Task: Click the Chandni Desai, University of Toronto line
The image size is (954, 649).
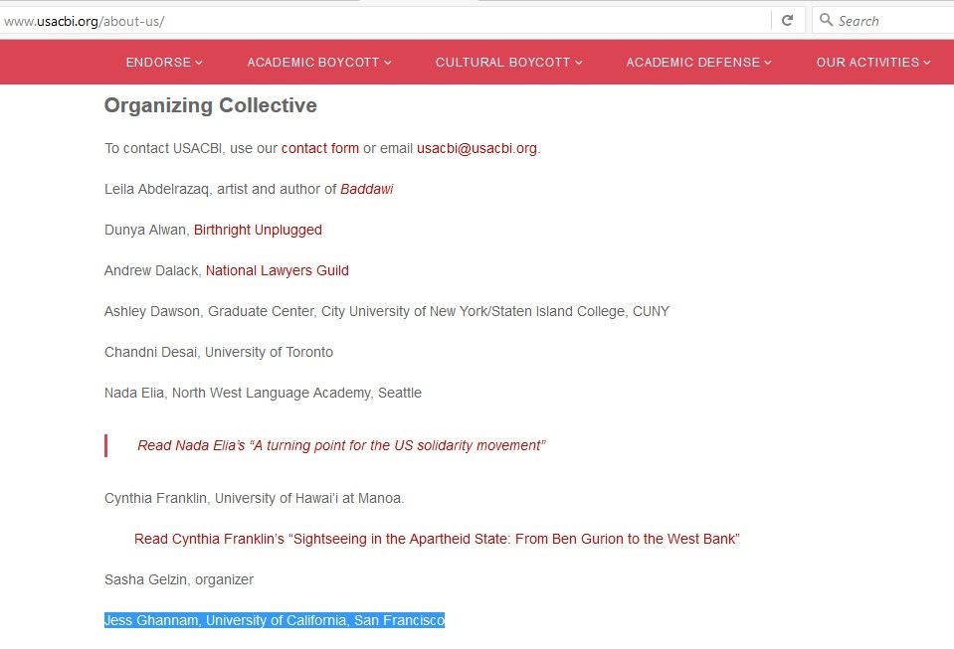Action: (x=219, y=352)
